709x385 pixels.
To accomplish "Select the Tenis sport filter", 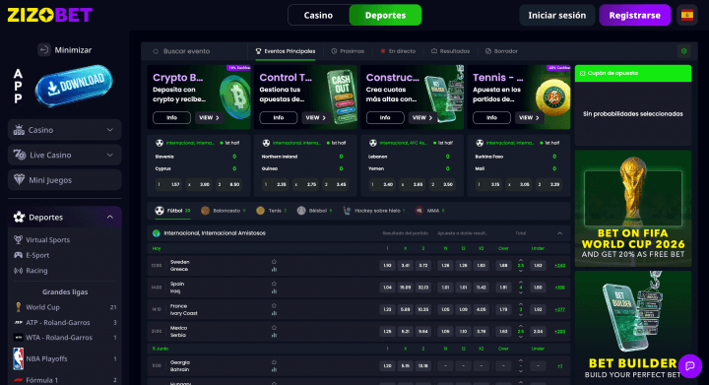I will click(x=272, y=211).
